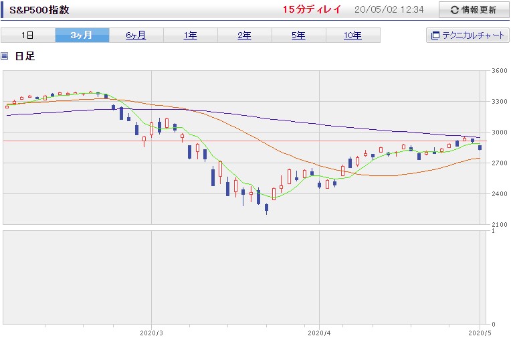
Task: Click the 15分ディレイ delay notice
Action: 312,9
